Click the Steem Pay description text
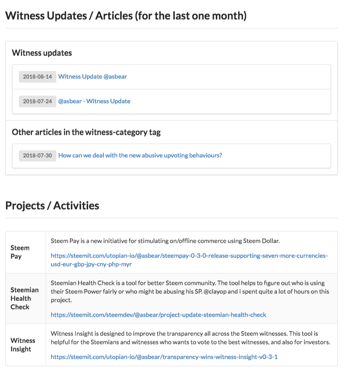 (166, 241)
